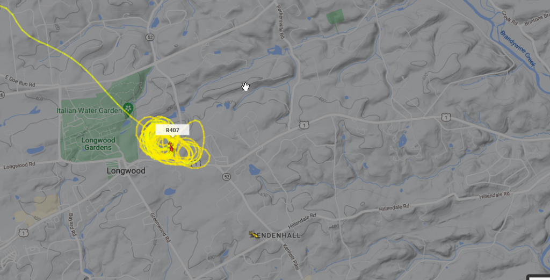Click the MENDENHALL place name
This screenshot has width=550, height=280.
tap(276, 235)
